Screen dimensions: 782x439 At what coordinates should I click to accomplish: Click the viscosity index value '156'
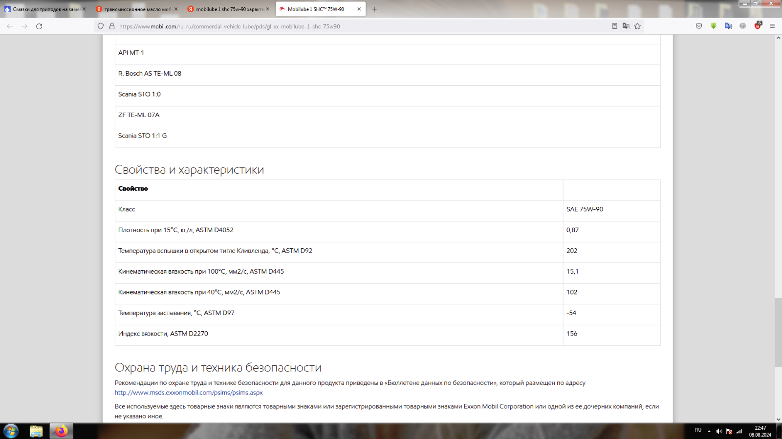click(572, 334)
